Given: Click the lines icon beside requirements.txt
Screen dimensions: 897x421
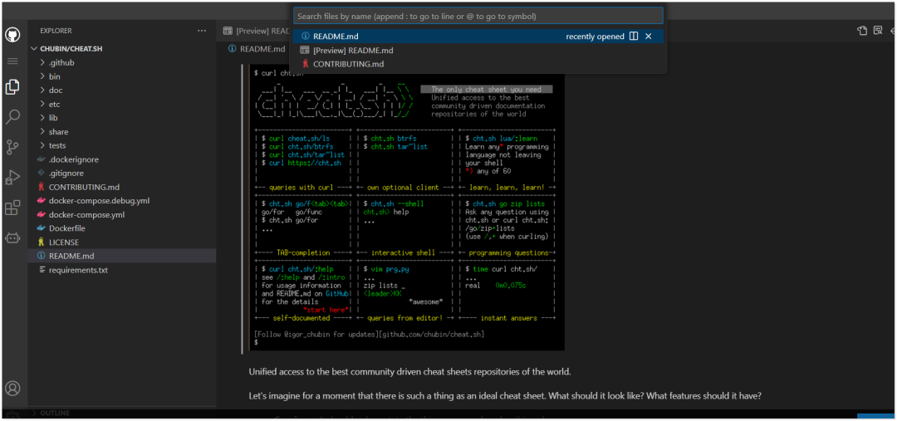Looking at the screenshot, I should pyautogui.click(x=42, y=269).
